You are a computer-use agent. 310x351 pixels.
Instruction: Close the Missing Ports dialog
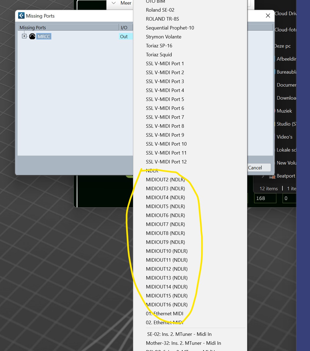[268, 16]
